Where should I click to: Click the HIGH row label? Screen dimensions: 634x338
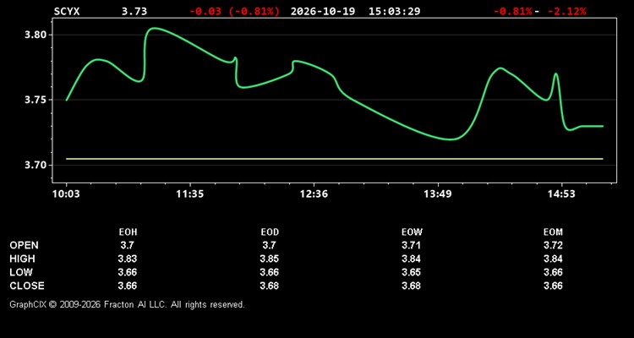click(x=22, y=259)
